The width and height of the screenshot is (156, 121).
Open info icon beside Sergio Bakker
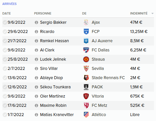point(36,22)
